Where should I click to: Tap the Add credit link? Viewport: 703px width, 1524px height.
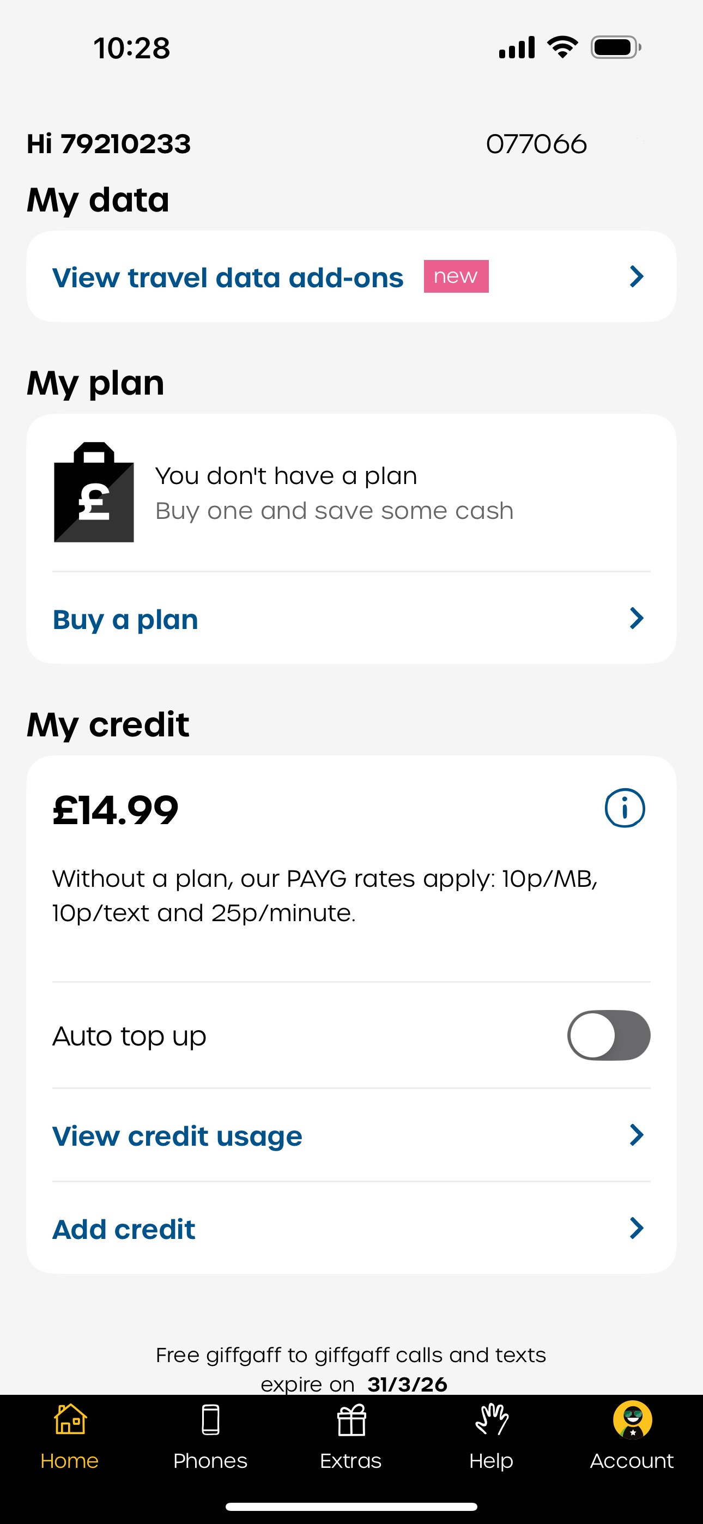(124, 1229)
